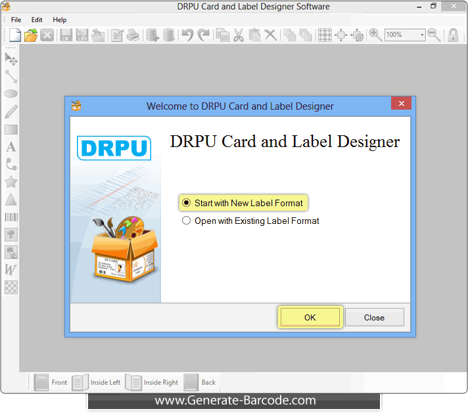The image size is (468, 413).
Task: Click the database with plus icon
Action: (152, 35)
